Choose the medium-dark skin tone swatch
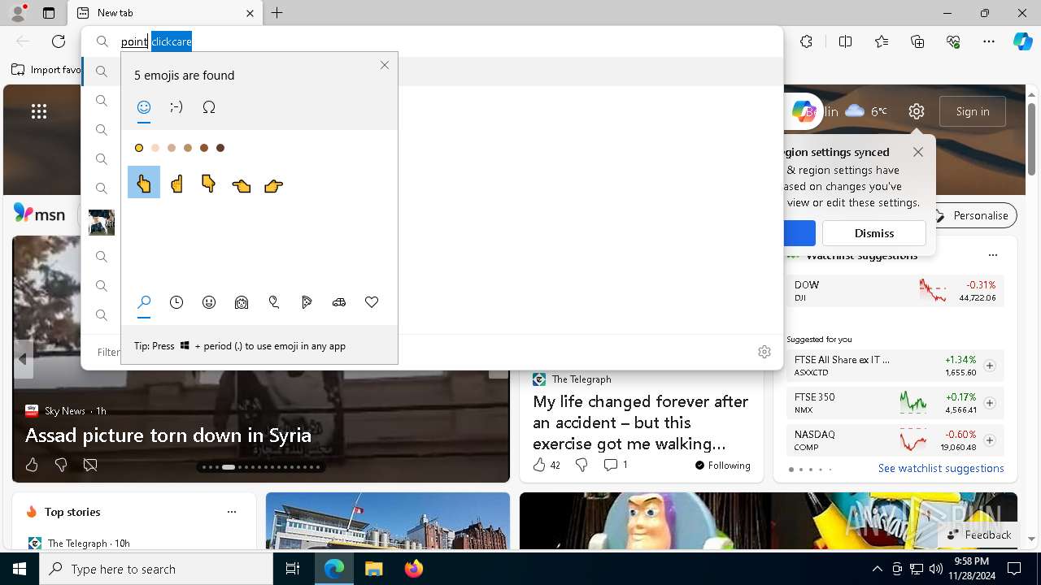 tap(204, 148)
